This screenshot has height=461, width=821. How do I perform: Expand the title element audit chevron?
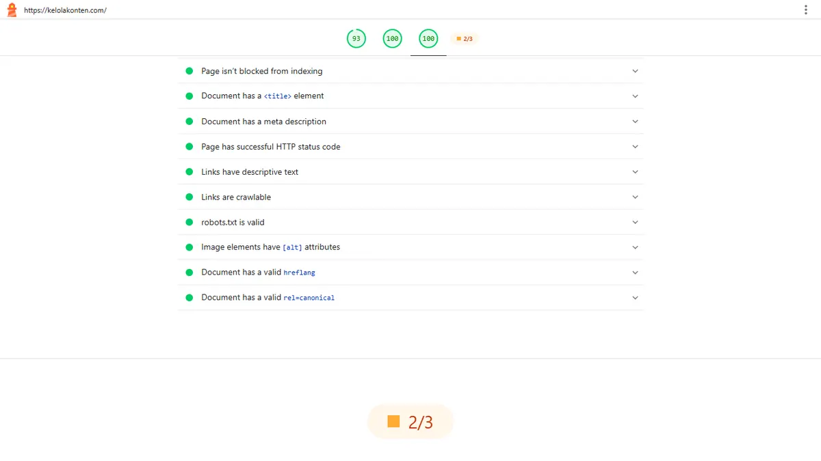click(635, 96)
